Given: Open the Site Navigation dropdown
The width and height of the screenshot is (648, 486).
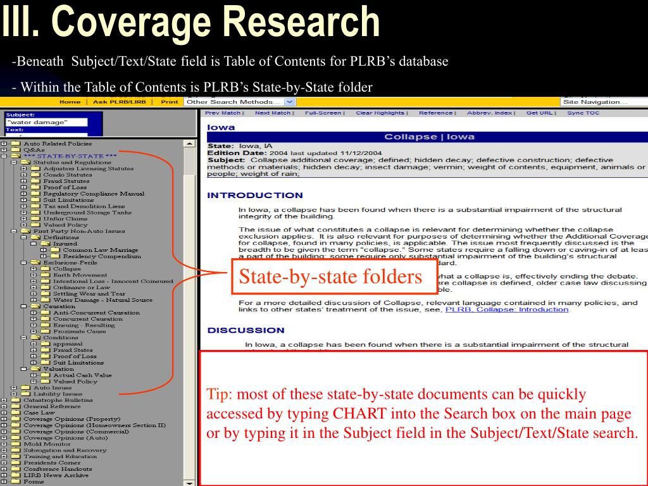Looking at the screenshot, I should 604,102.
